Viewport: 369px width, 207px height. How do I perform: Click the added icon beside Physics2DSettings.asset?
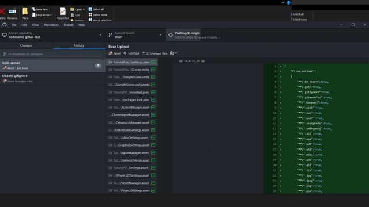coord(153,175)
